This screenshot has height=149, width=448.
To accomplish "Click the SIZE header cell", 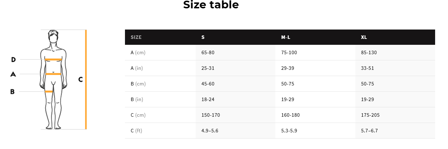I will point(136,37).
